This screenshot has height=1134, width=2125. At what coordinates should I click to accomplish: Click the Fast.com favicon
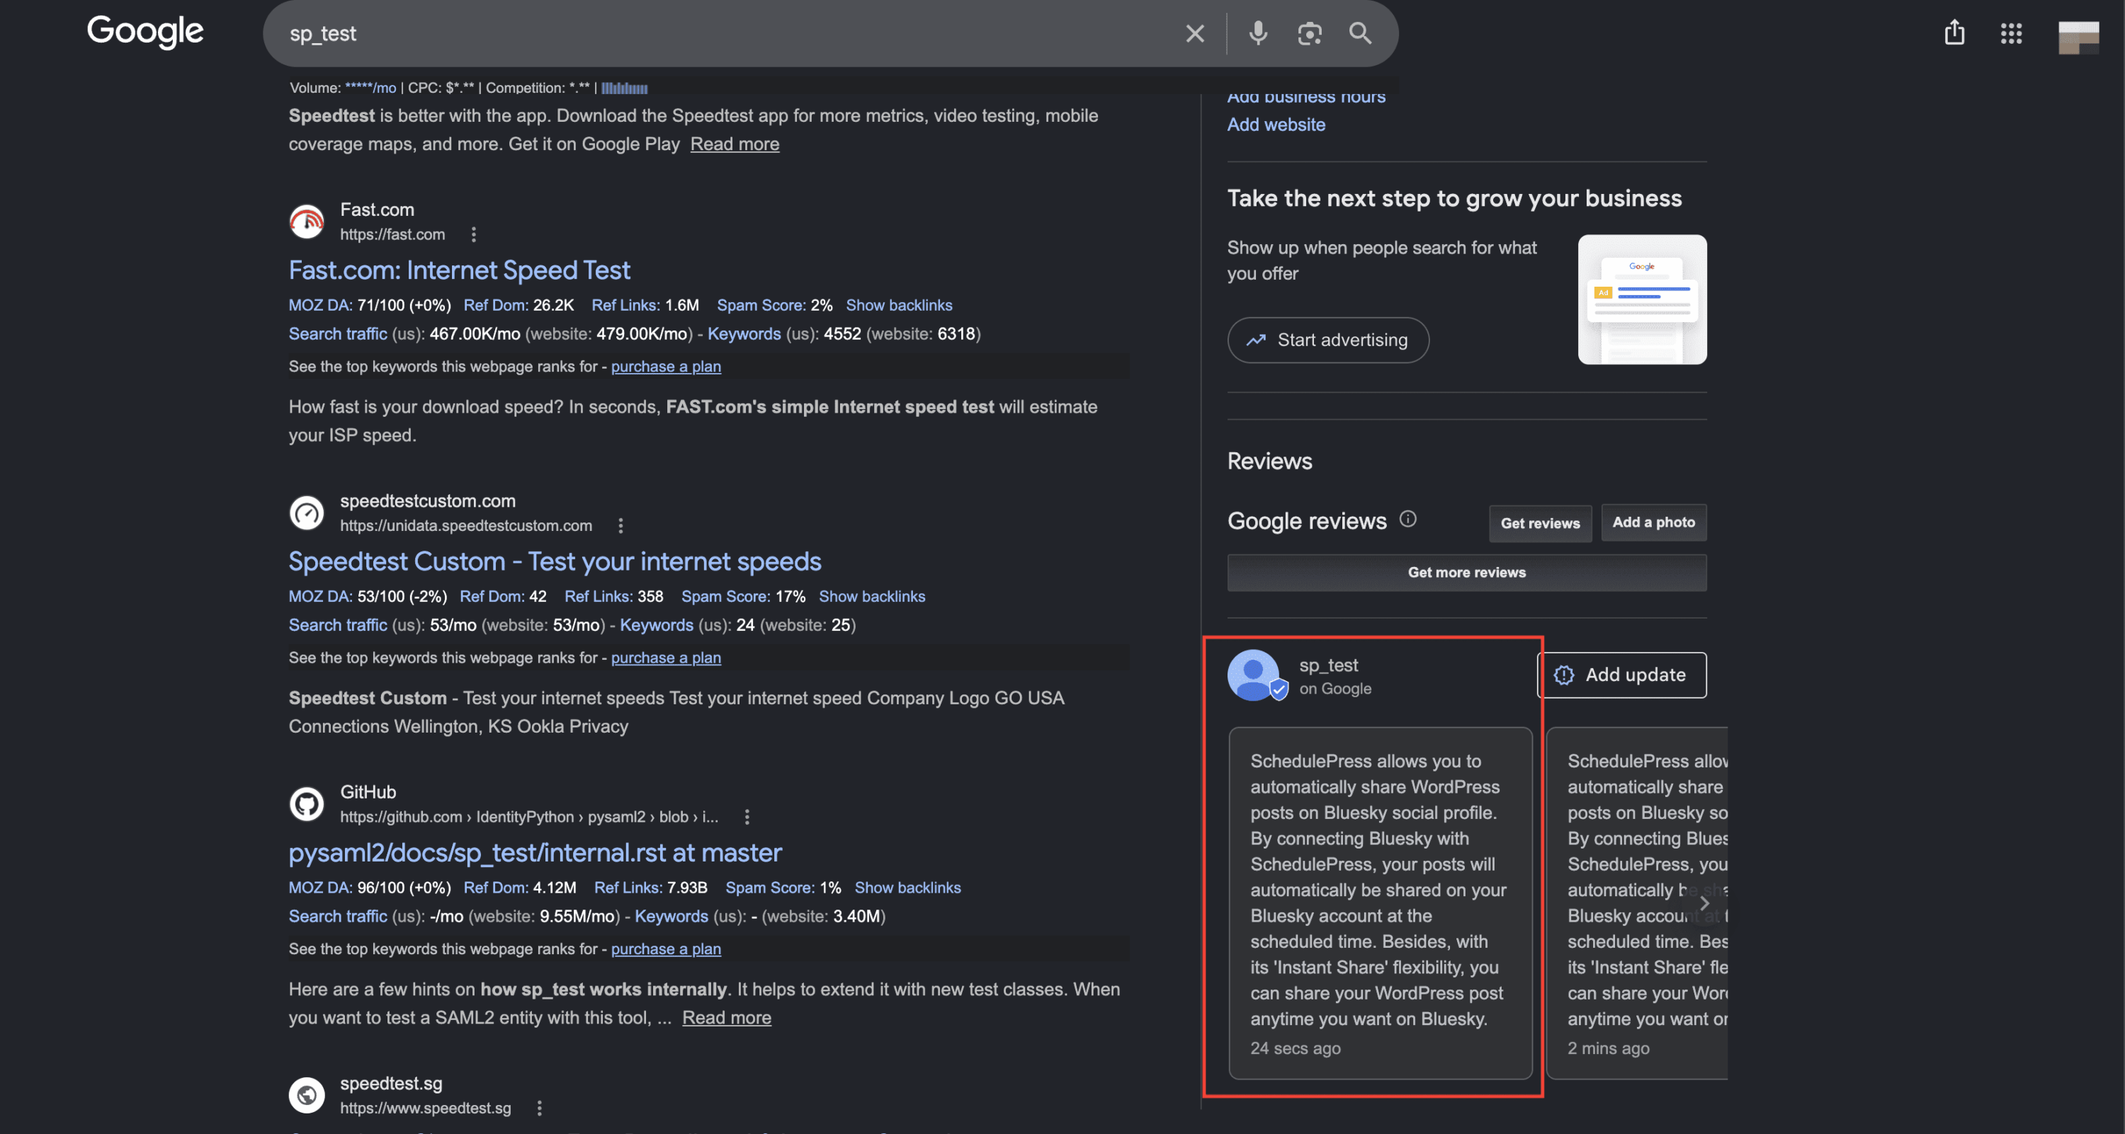[x=307, y=222]
